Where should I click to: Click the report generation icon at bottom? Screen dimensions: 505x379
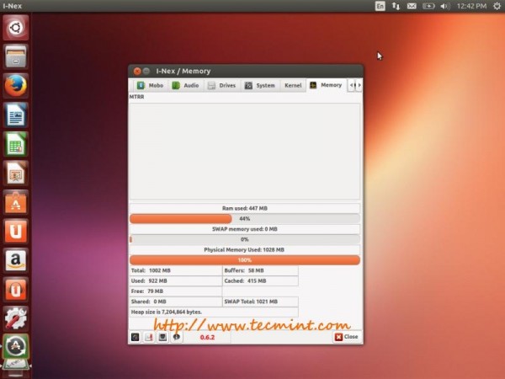point(149,336)
